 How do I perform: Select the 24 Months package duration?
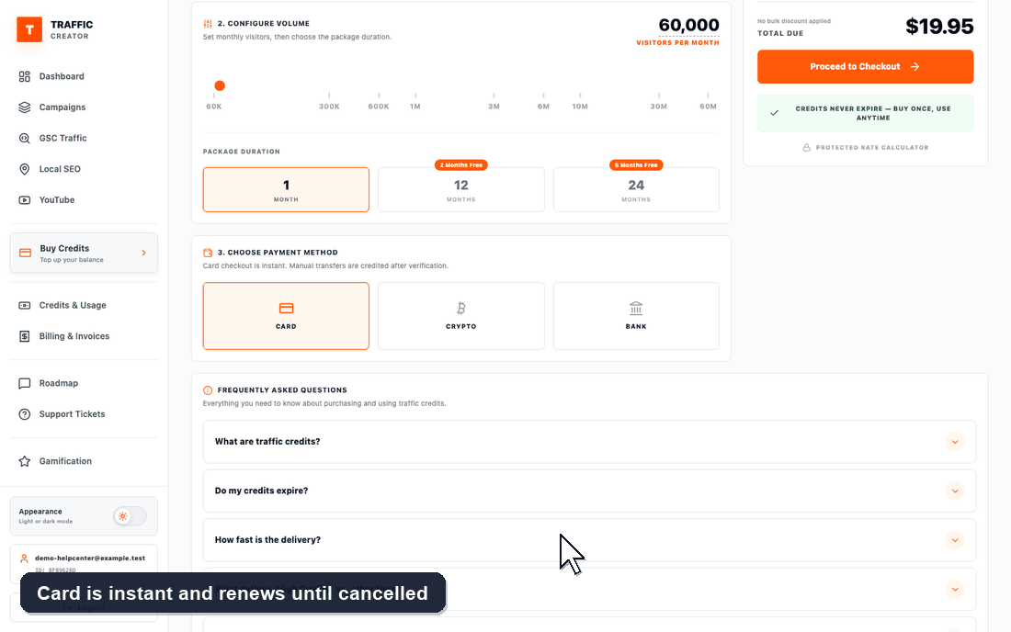(x=636, y=189)
